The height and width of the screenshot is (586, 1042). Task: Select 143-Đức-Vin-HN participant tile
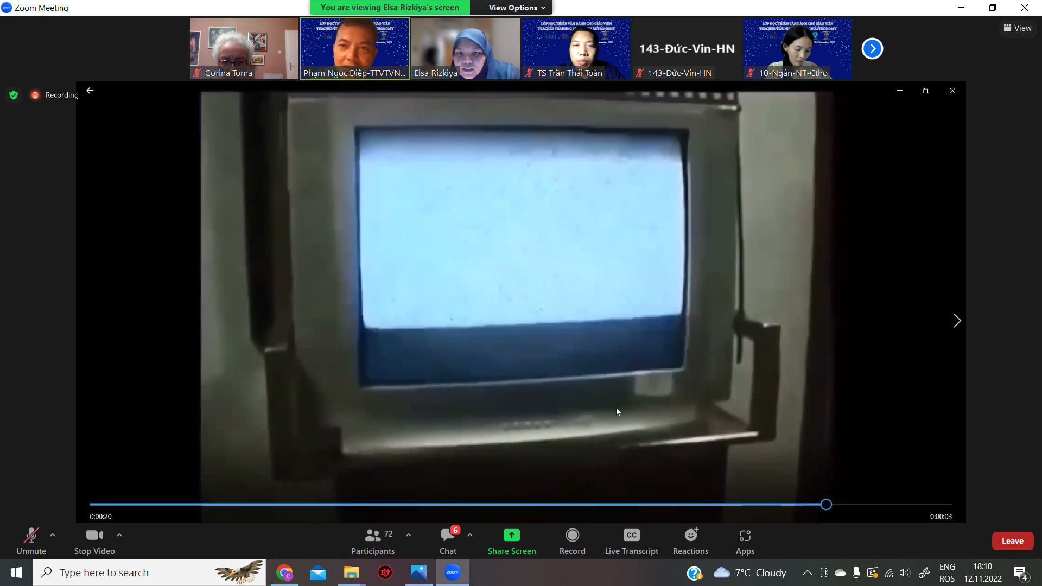(x=687, y=49)
